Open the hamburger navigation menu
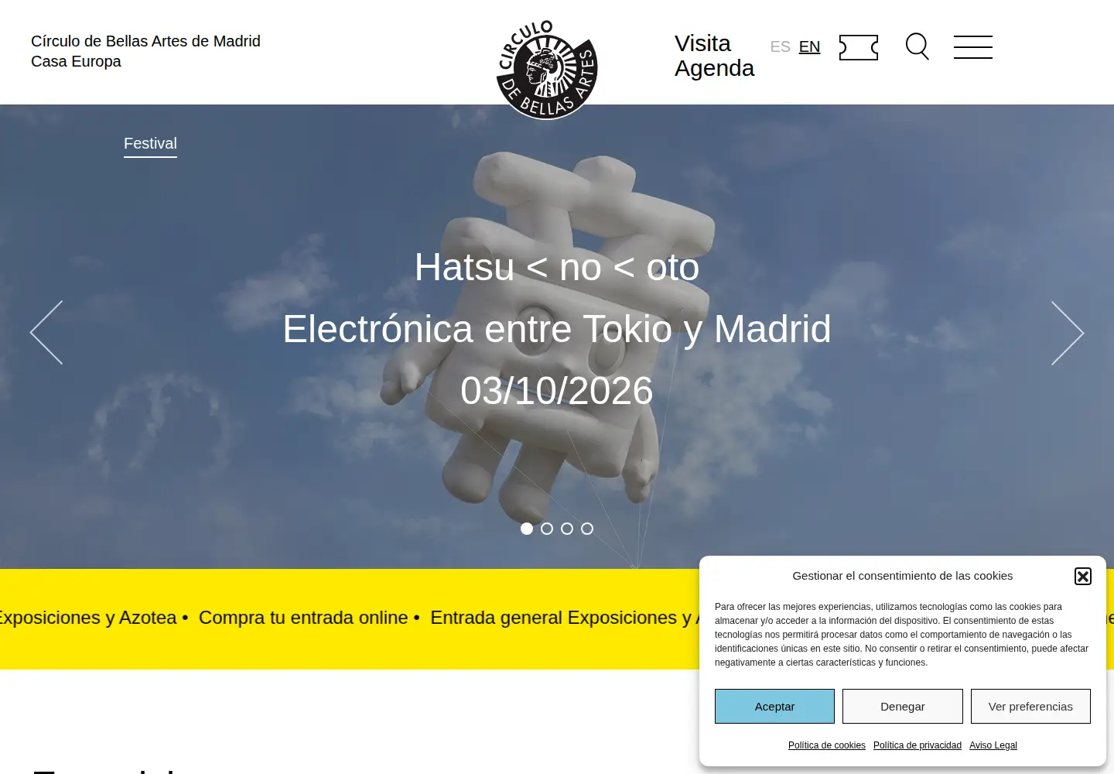Image resolution: width=1114 pixels, height=774 pixels. (973, 47)
